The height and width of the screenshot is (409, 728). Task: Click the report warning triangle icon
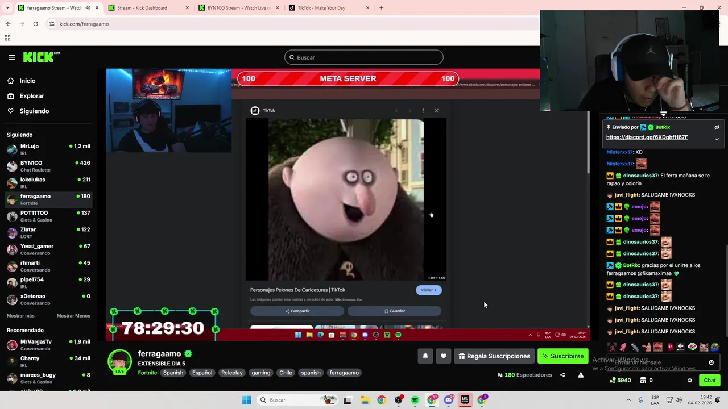coord(581,375)
